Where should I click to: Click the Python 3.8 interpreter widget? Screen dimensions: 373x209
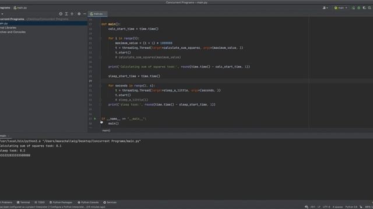pyautogui.click(x=351, y=207)
